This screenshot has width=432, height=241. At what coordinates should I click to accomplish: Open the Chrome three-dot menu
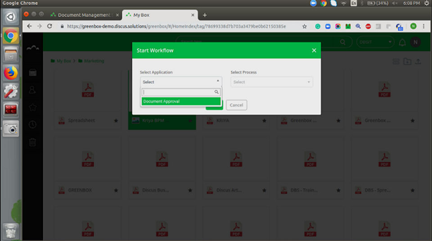423,26
